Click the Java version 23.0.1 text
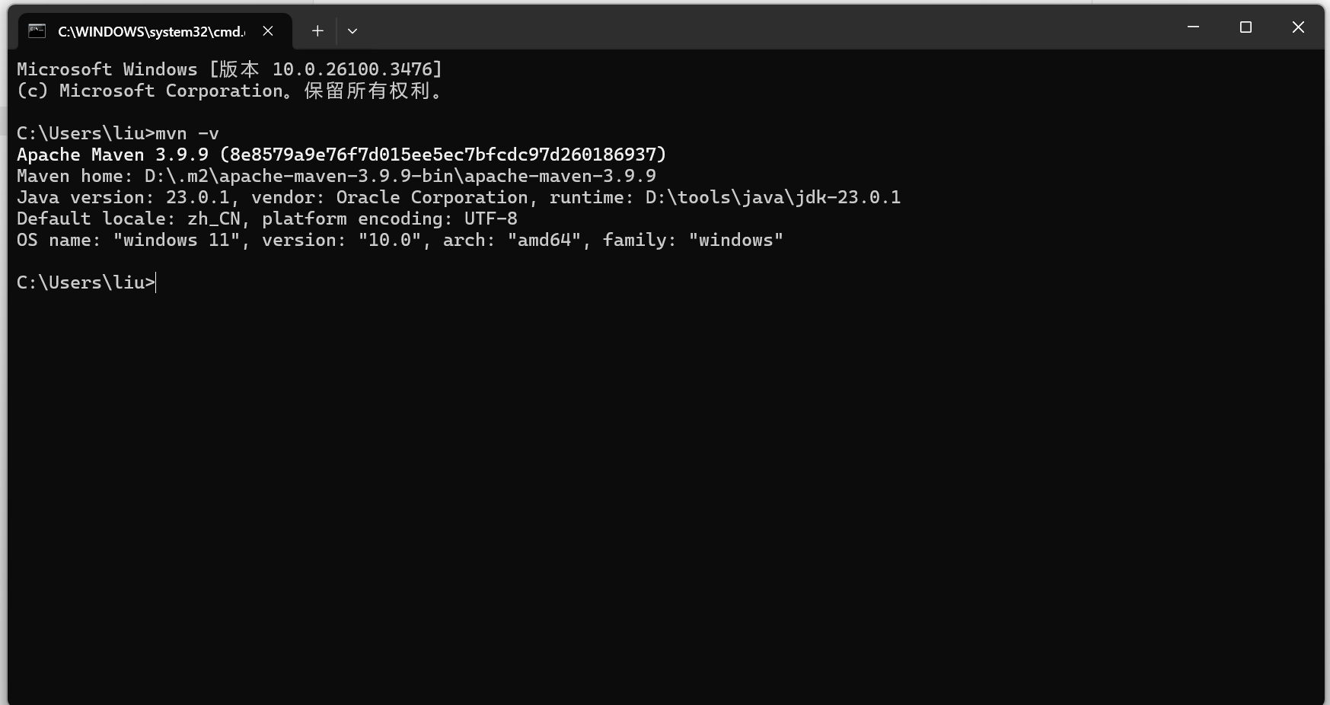 point(123,197)
